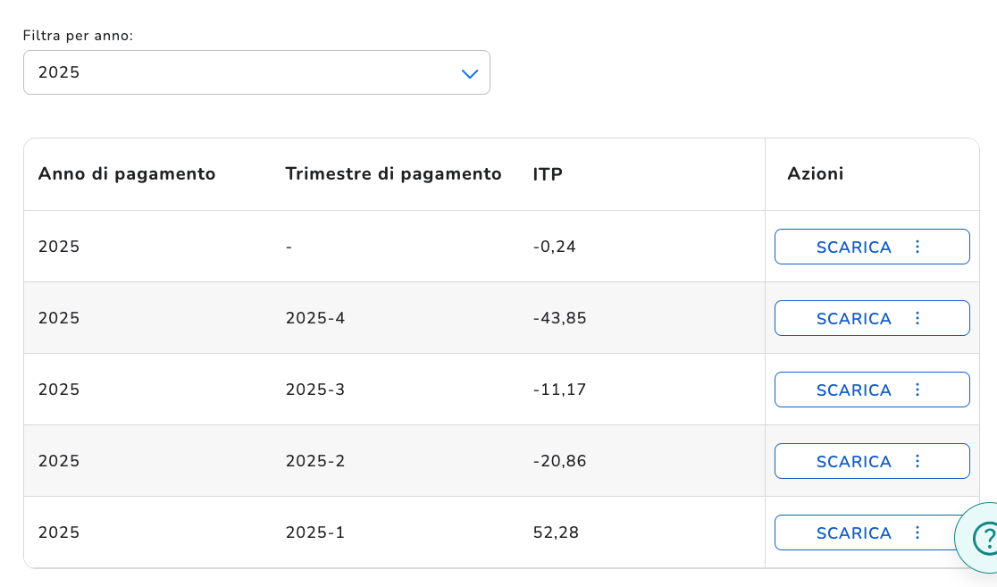Open three-dot menu for 2025-3 row

click(917, 390)
